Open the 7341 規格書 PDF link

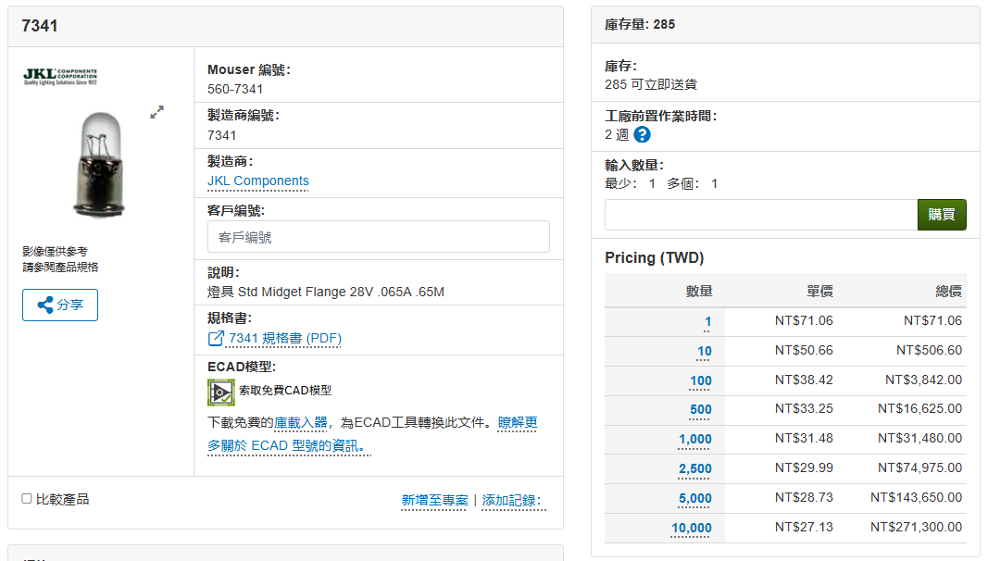pyautogui.click(x=285, y=339)
